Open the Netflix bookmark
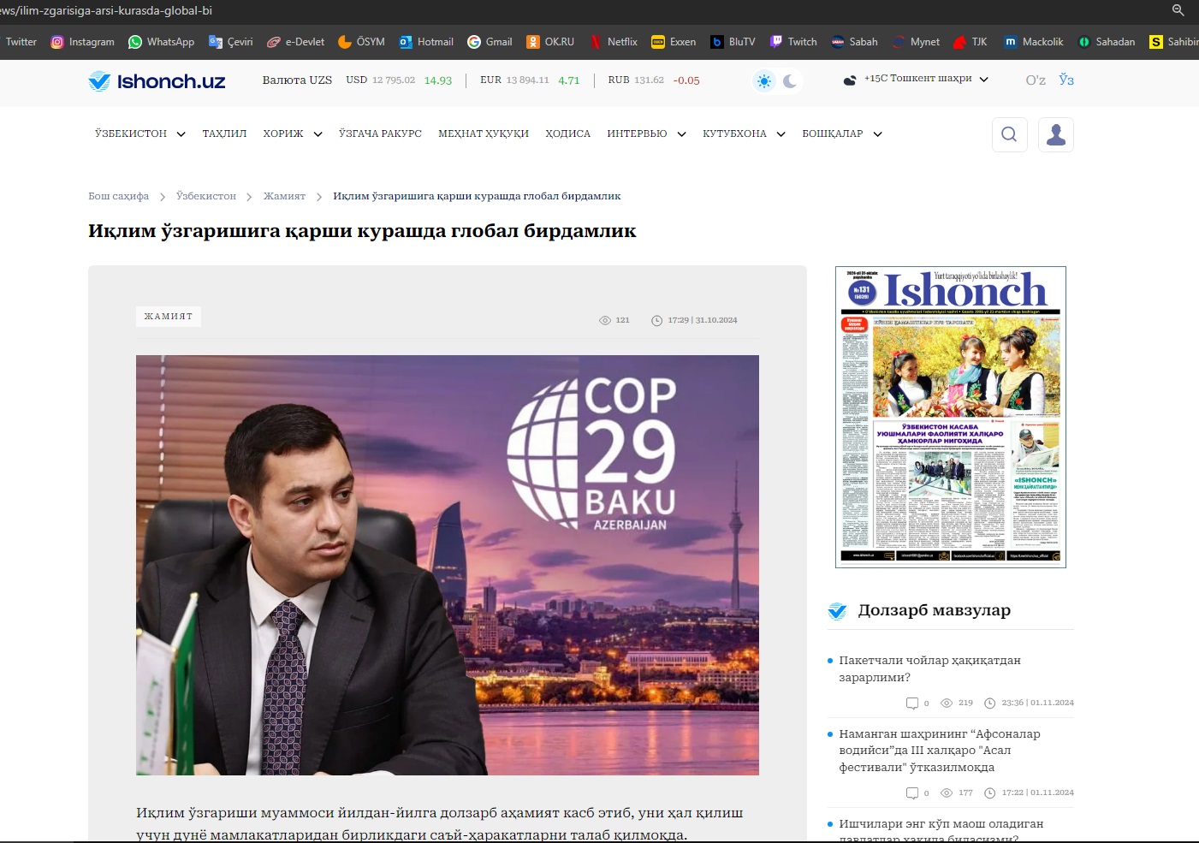Image resolution: width=1199 pixels, height=843 pixels. point(613,42)
